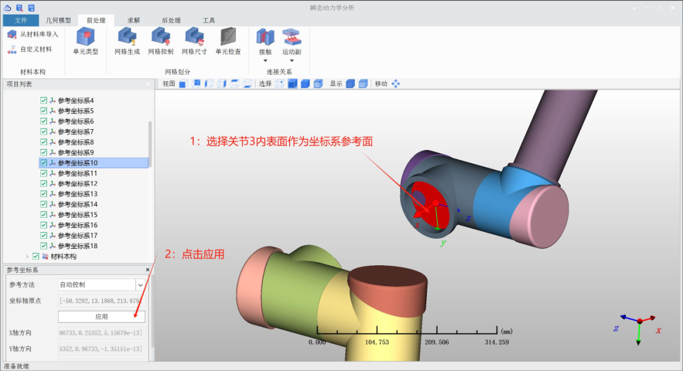Close the 项目列表 panel
Image resolution: width=683 pixels, height=371 pixels.
[147, 84]
